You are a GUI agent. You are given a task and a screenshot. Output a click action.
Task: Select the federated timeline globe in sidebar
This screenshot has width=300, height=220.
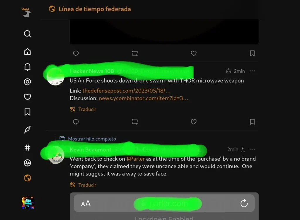click(x=27, y=178)
